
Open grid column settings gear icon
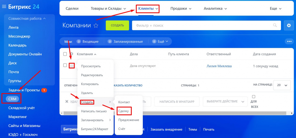72,54
